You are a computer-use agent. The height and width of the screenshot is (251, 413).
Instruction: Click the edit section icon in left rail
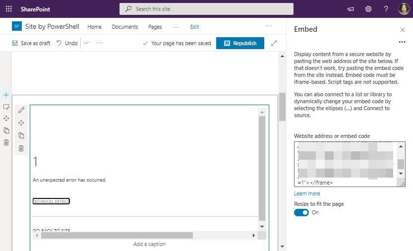click(x=6, y=107)
